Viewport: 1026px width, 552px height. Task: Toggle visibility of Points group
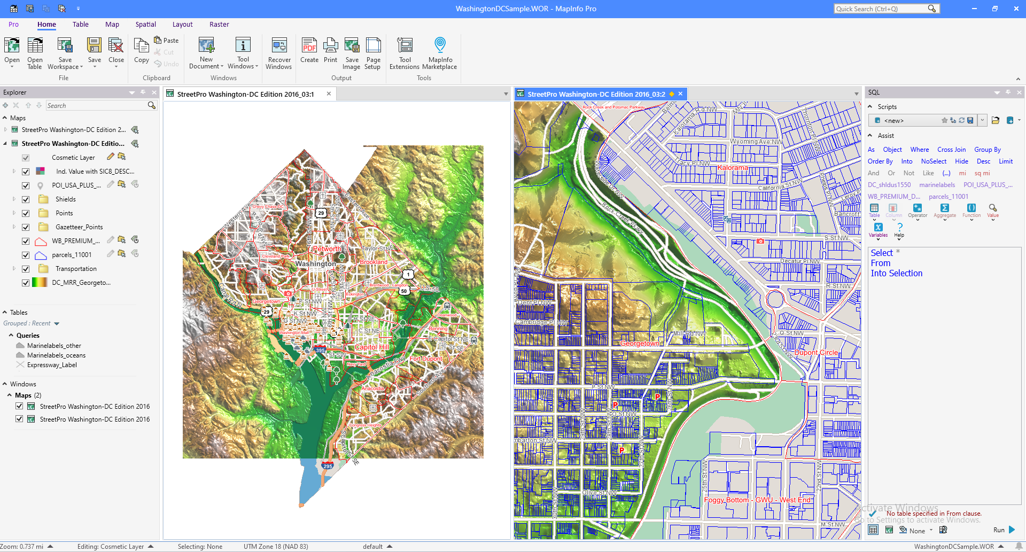(x=26, y=213)
